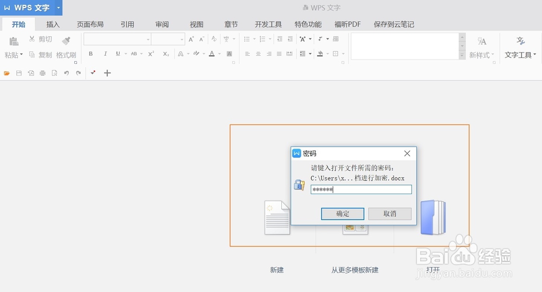Click the print preview icon
The image size is (542, 292).
tap(54, 73)
